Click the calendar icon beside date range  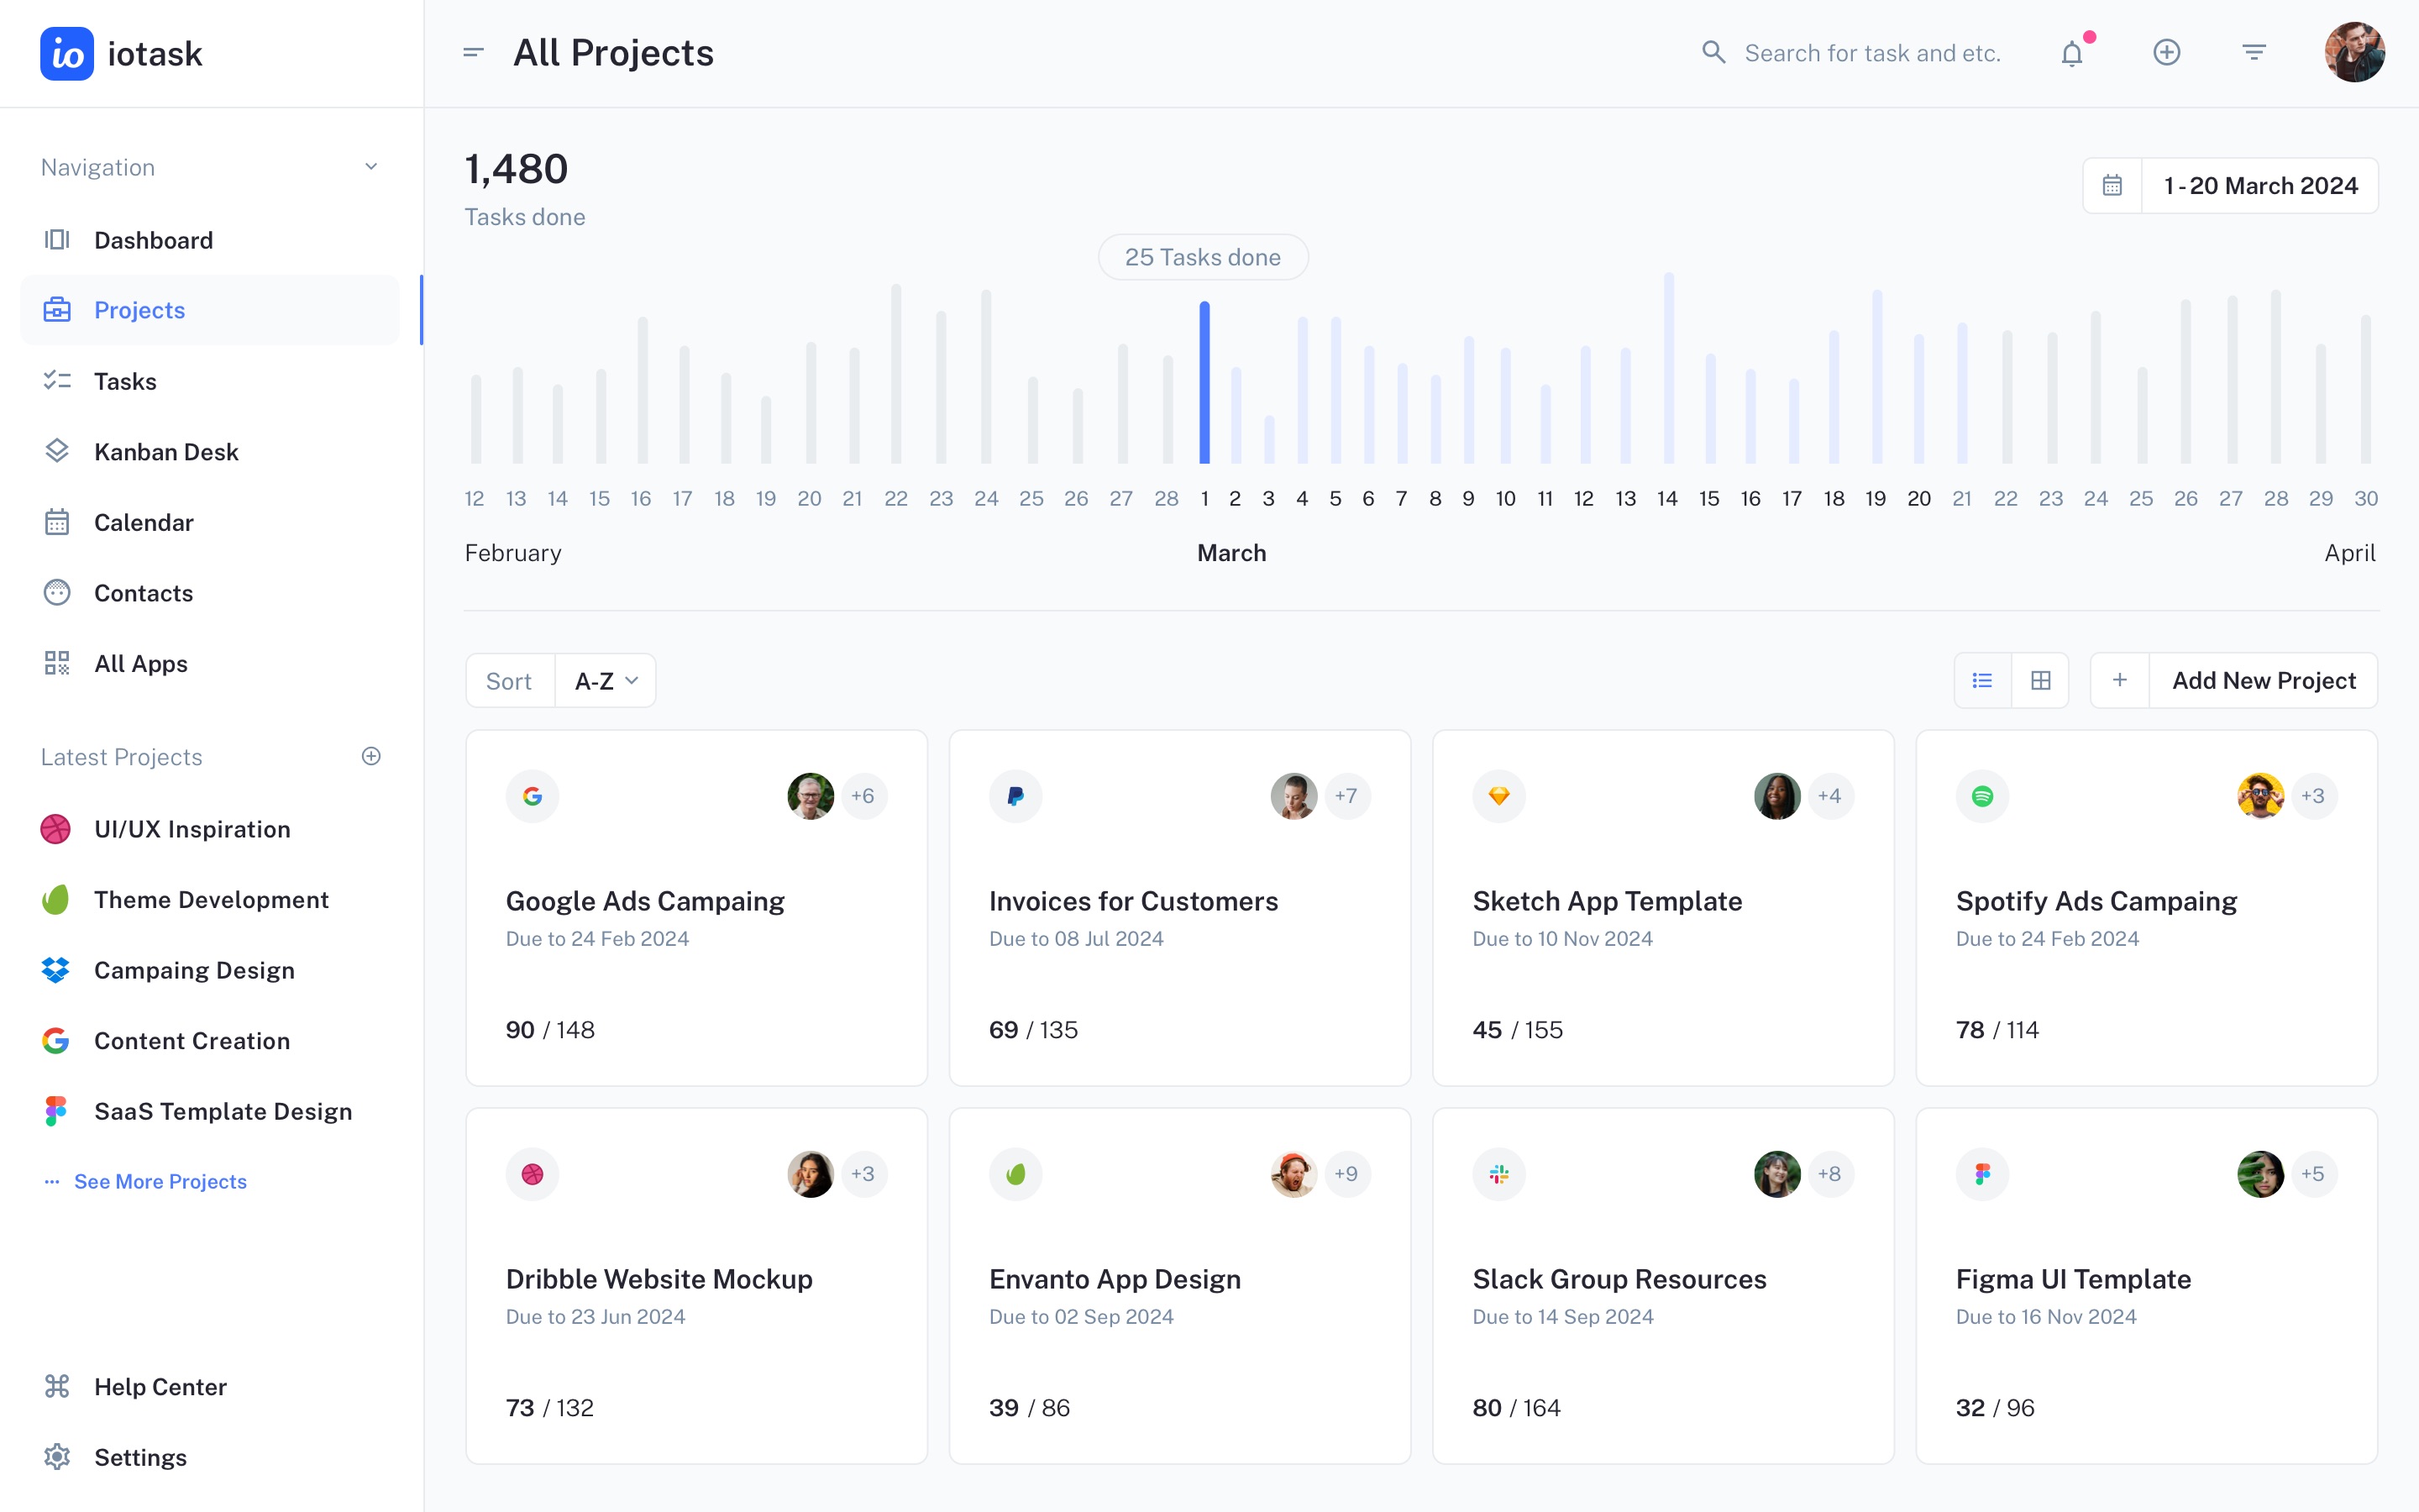2112,185
